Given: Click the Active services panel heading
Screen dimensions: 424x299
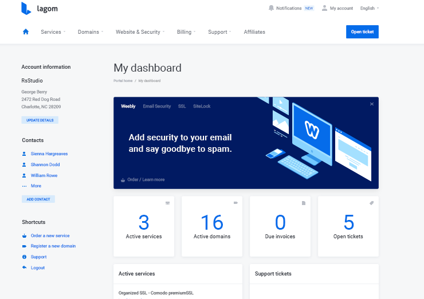Looking at the screenshot, I should 136,274.
